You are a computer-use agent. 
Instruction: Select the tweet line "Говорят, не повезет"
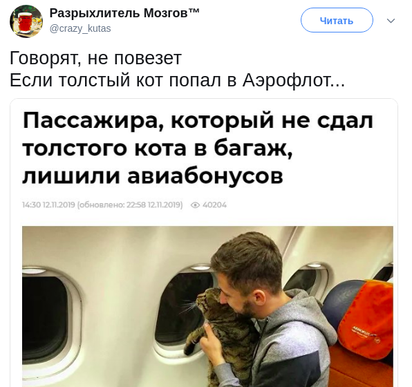pyautogui.click(x=95, y=58)
